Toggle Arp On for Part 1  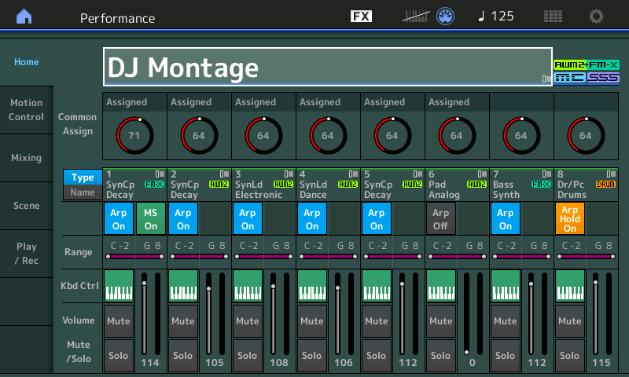(x=118, y=218)
